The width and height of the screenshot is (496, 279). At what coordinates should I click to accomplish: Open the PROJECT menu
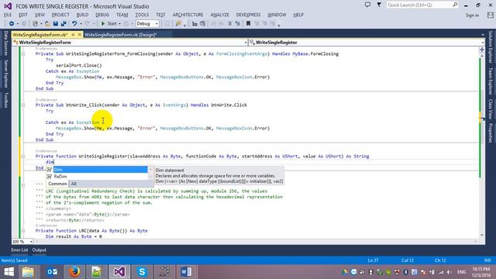tap(60, 15)
